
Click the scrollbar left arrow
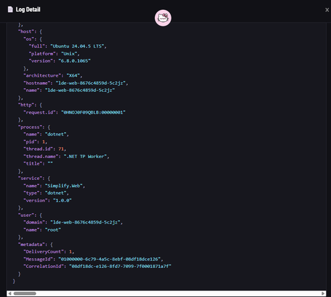click(9, 294)
